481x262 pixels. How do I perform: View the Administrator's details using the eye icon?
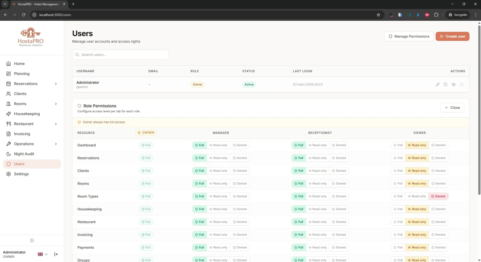pyautogui.click(x=454, y=84)
